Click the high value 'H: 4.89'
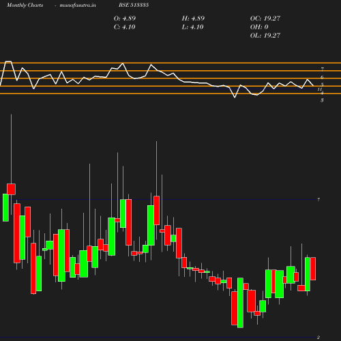The image size is (341, 341). (x=193, y=18)
